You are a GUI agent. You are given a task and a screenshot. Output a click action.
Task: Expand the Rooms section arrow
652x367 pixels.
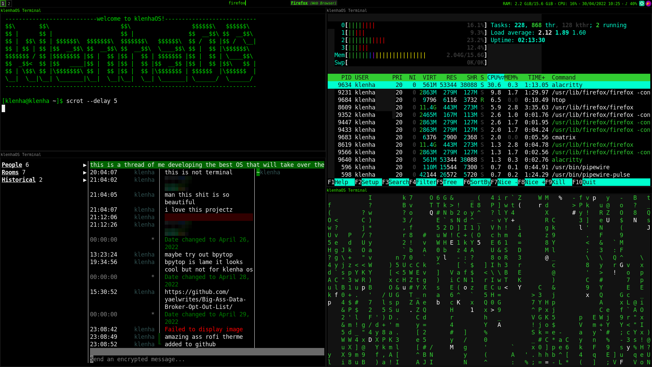(x=85, y=172)
